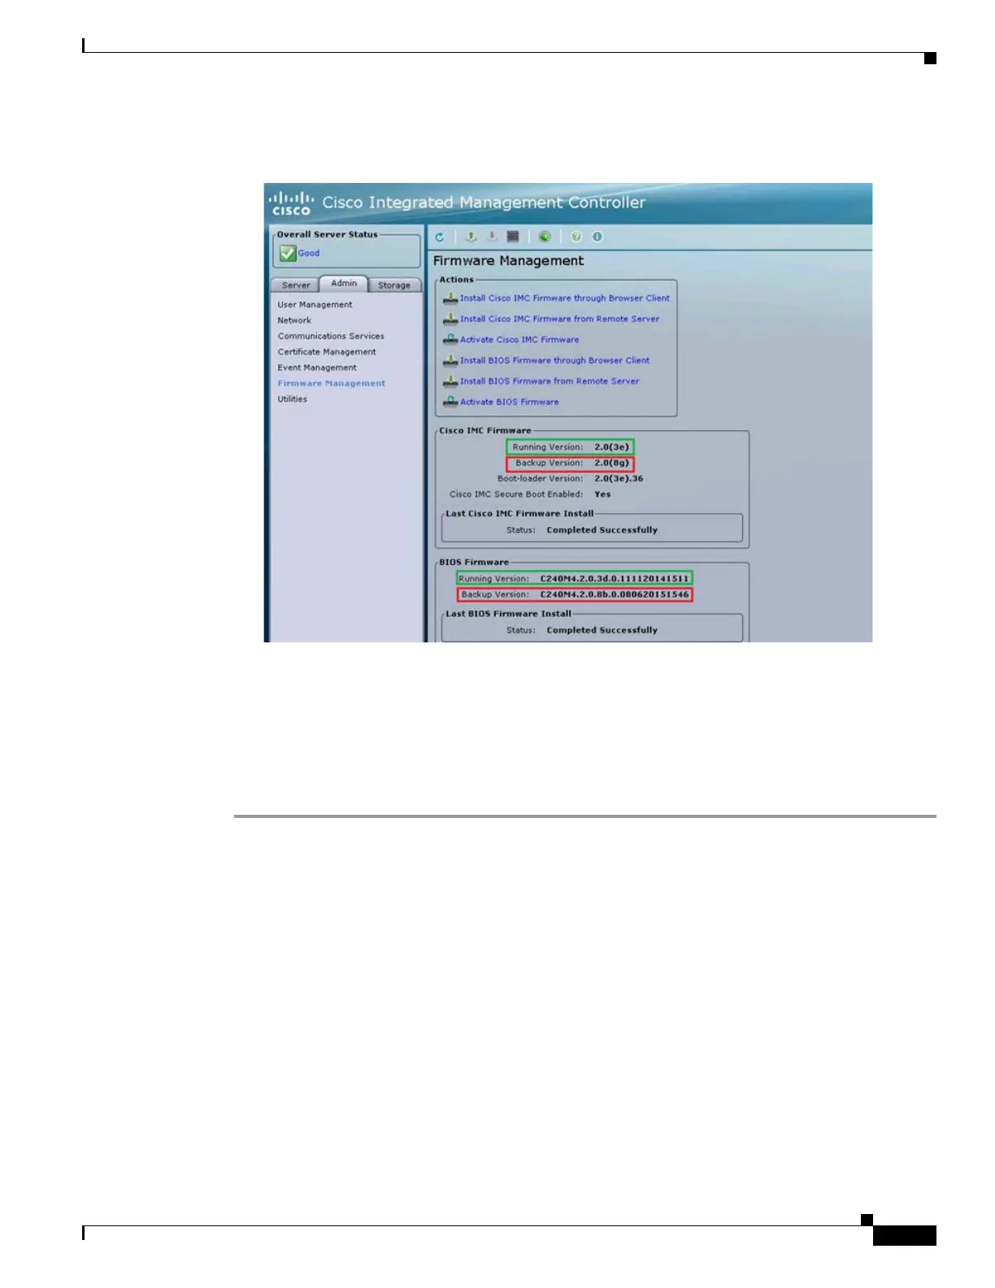Click Activate Cisco IMC Firmware link
The width and height of the screenshot is (995, 1288).
pos(520,340)
